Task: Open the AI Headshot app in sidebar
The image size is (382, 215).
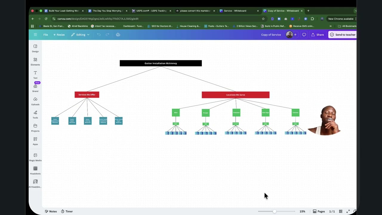Action: [x=35, y=184]
